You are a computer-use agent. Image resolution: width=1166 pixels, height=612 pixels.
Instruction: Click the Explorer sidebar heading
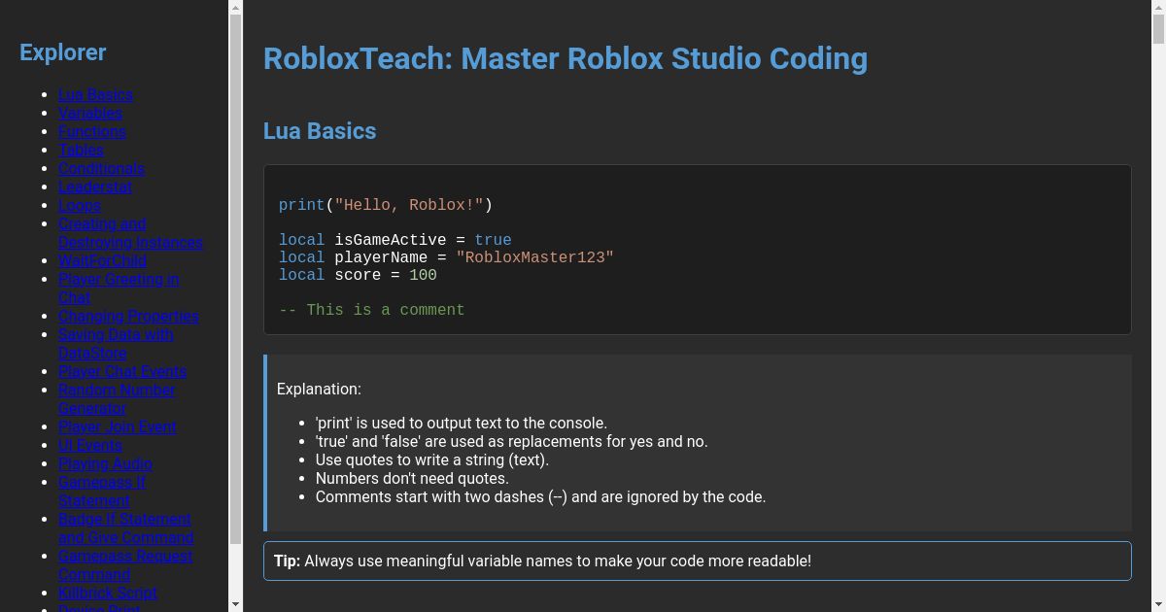[x=63, y=52]
